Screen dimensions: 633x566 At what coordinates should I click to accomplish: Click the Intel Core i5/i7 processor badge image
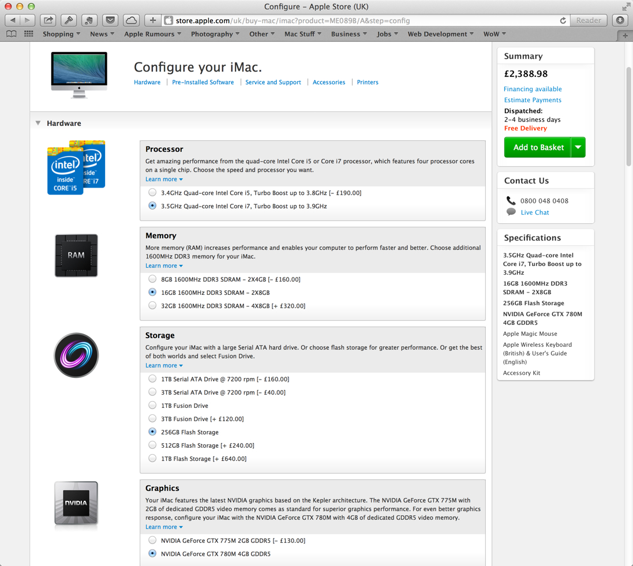(x=76, y=167)
